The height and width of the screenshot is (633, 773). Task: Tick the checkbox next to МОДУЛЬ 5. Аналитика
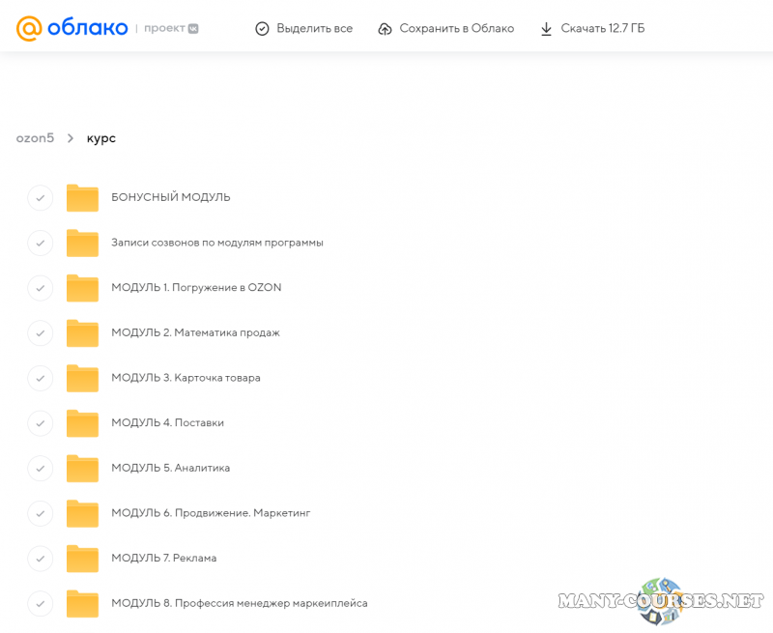tap(40, 468)
